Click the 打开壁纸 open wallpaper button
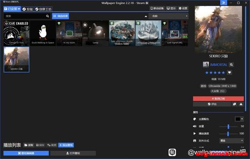Viewport: 250px width, 159px height. point(73,153)
